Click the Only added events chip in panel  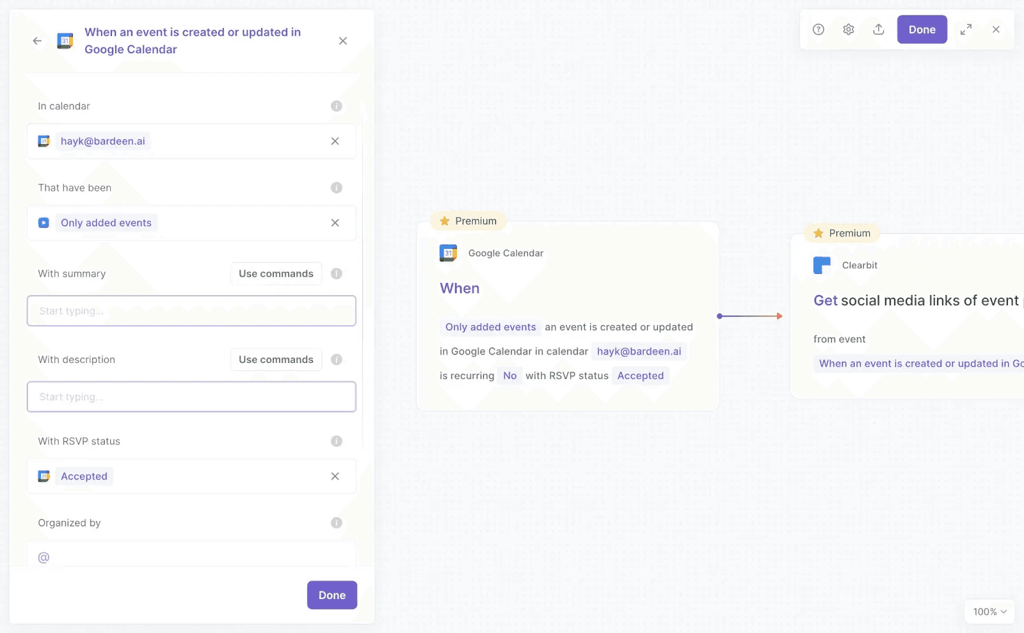point(106,223)
